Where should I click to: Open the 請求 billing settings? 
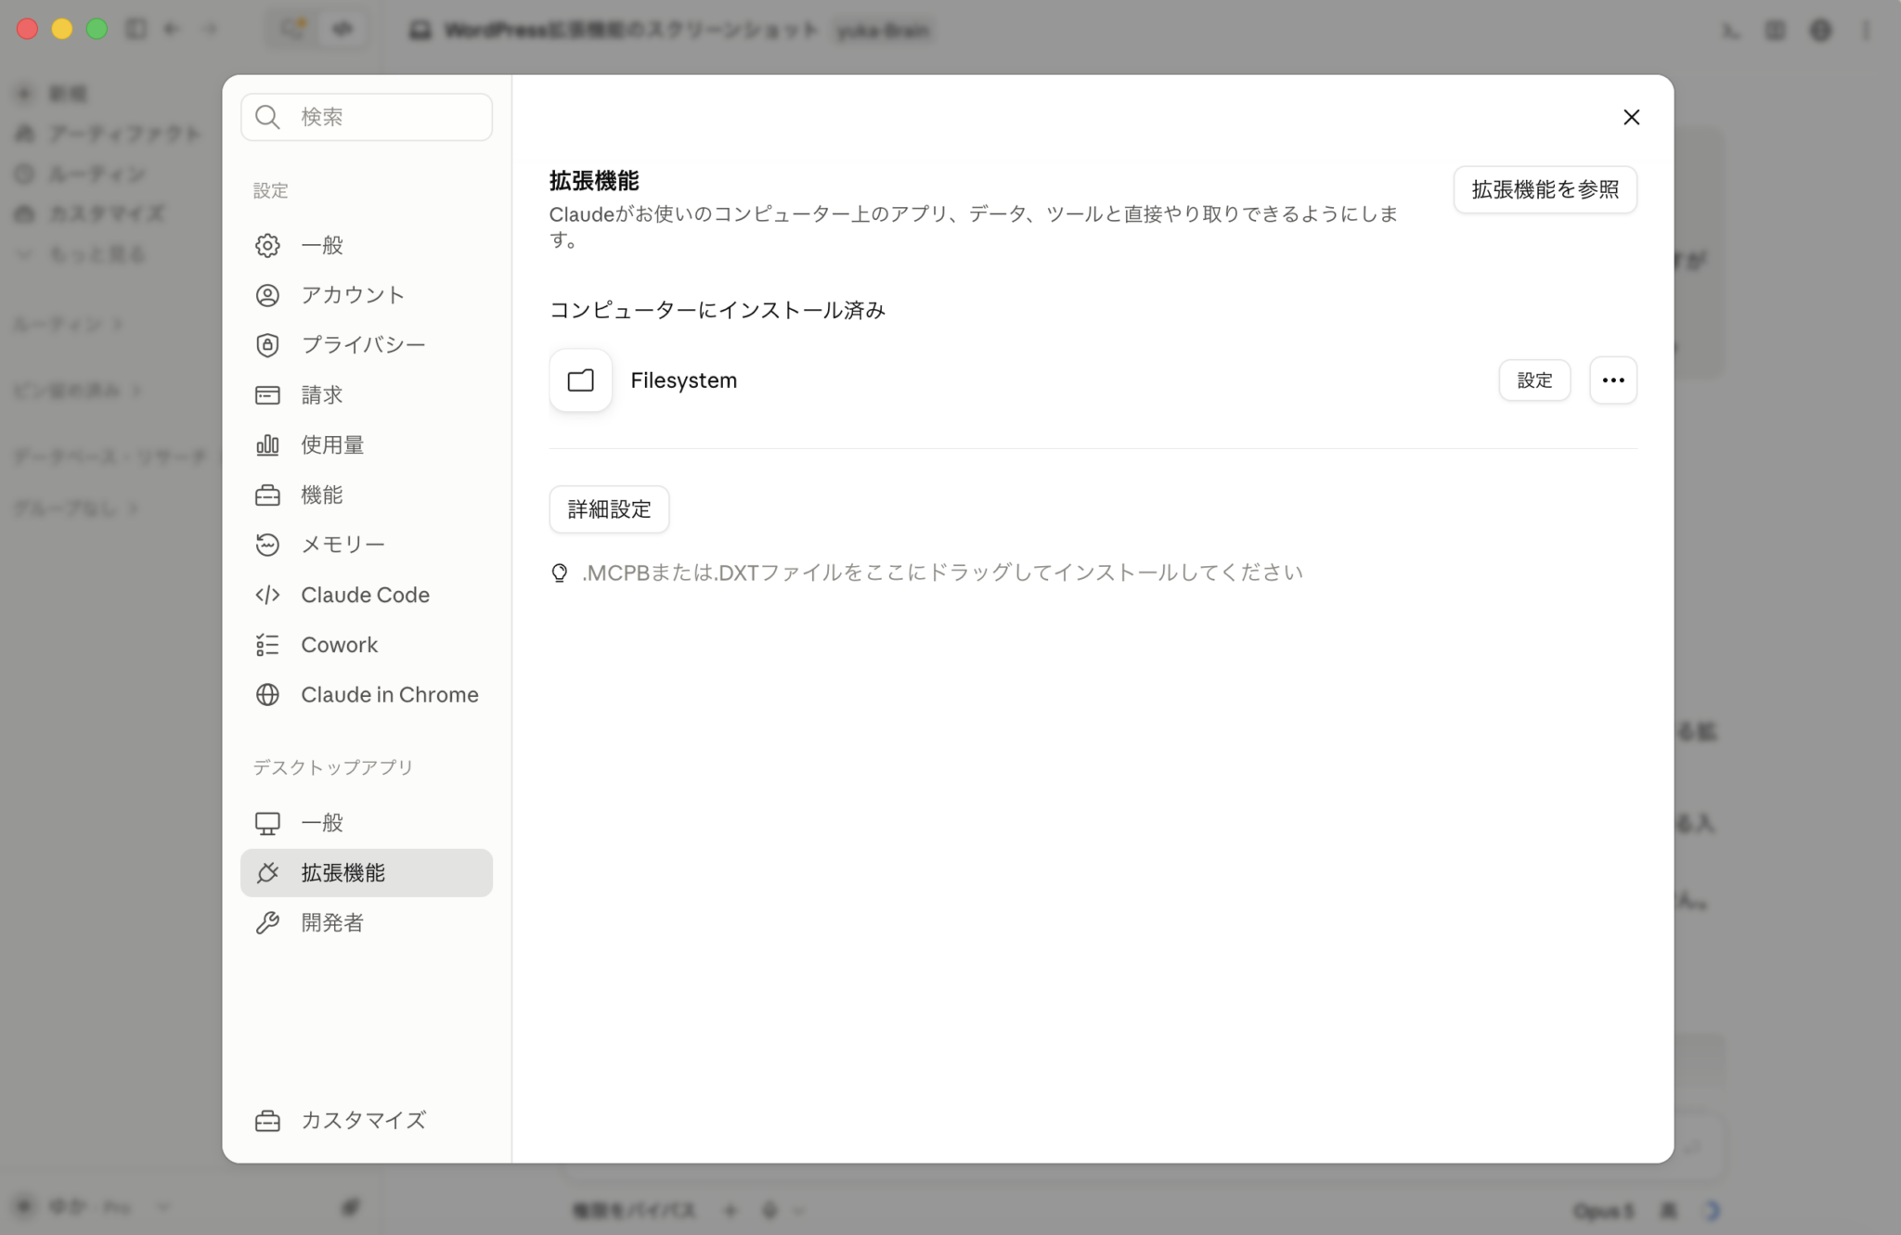pos(366,395)
